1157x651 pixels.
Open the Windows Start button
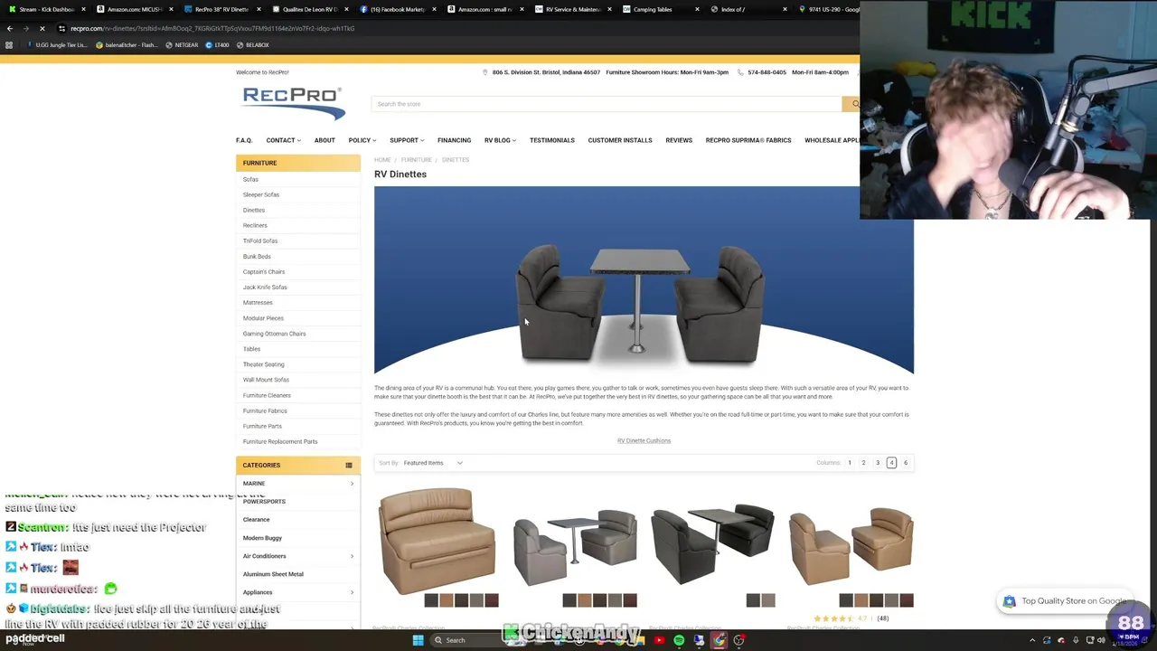[418, 640]
